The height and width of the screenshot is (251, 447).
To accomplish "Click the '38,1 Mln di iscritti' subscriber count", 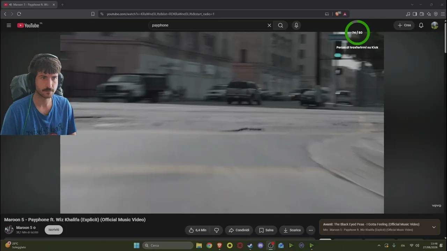I will pos(27,233).
